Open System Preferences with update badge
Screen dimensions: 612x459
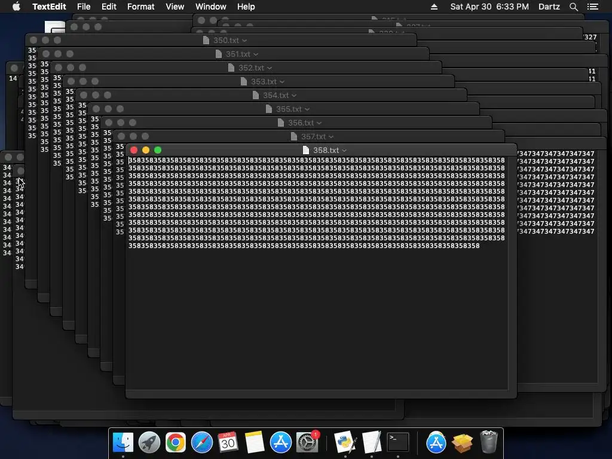tap(307, 442)
